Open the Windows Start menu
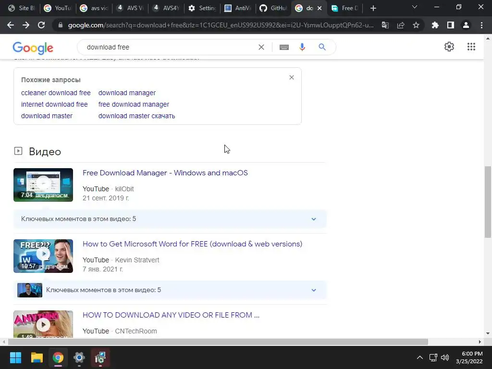 coord(15,357)
